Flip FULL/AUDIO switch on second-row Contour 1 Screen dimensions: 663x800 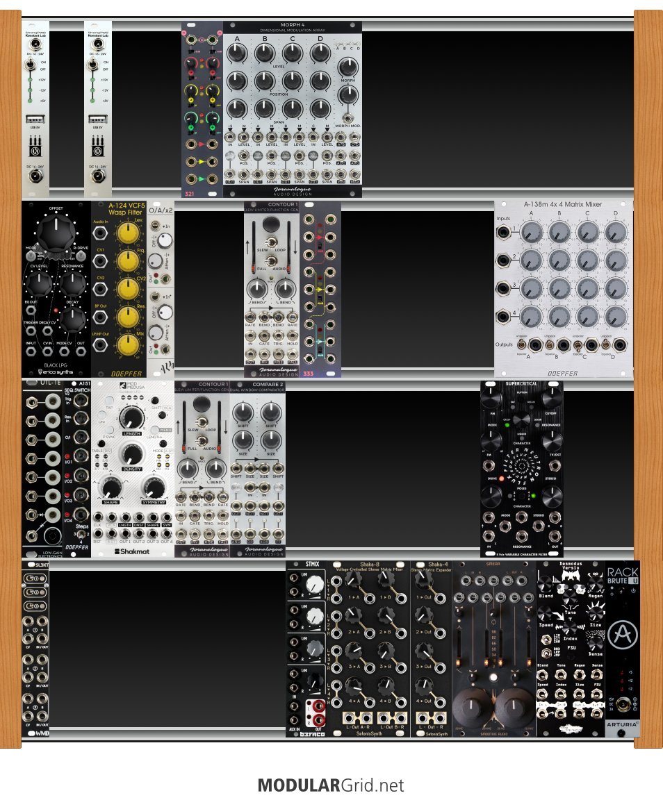point(270,260)
